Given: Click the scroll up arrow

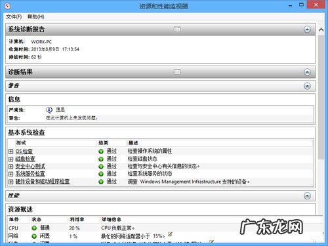Looking at the screenshot, I should 321,30.
